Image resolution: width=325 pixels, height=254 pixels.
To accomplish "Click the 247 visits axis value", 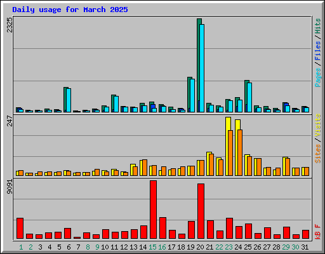I will coord(10,121).
